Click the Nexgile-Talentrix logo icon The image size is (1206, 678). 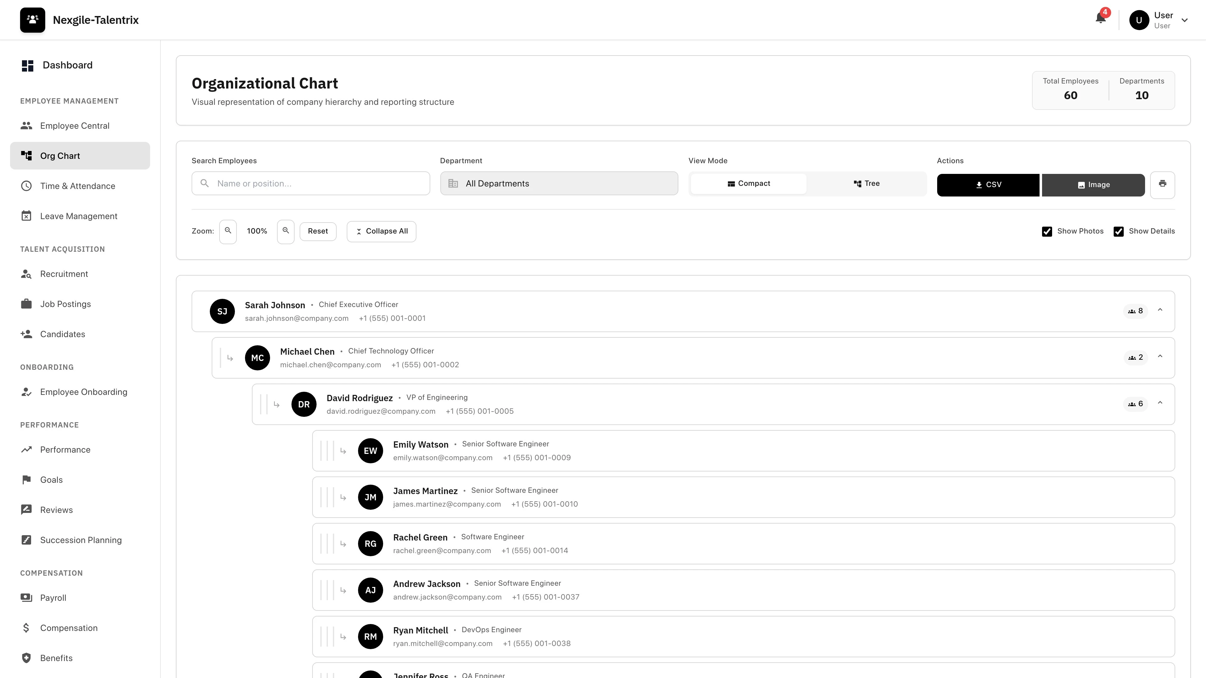pos(32,20)
